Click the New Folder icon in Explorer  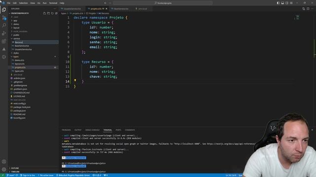click(48, 13)
